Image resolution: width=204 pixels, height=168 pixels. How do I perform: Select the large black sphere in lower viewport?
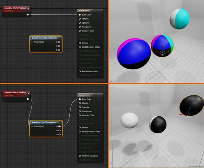coord(192,106)
